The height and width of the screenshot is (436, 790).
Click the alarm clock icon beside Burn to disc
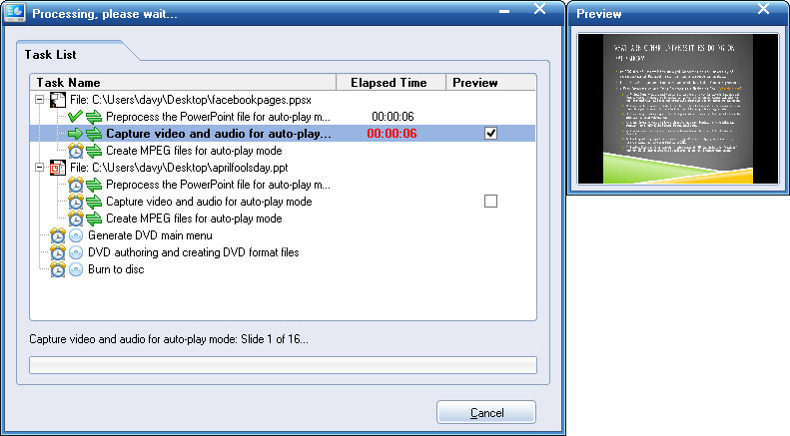point(58,269)
